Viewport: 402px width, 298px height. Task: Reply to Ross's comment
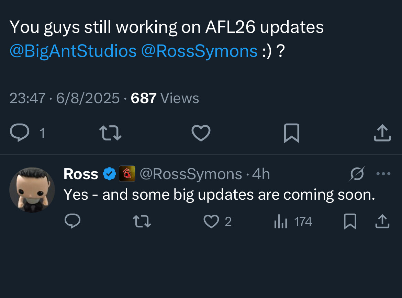(72, 221)
